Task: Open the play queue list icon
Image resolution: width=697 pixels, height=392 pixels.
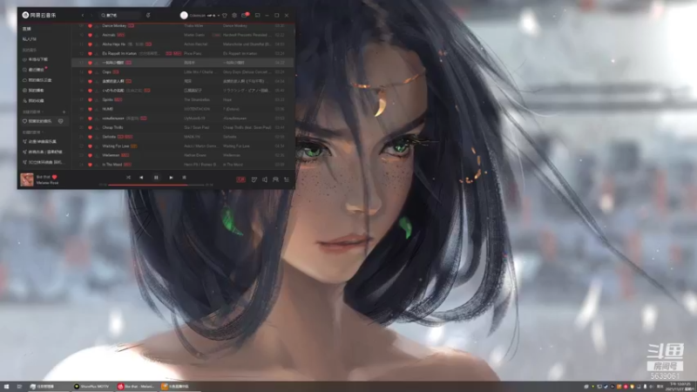Action: pyautogui.click(x=287, y=179)
